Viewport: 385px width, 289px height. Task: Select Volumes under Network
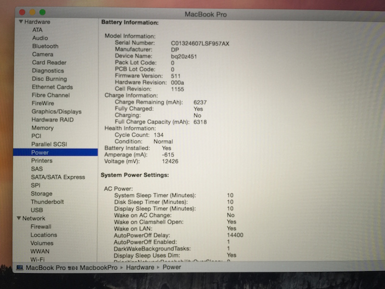[x=42, y=243]
